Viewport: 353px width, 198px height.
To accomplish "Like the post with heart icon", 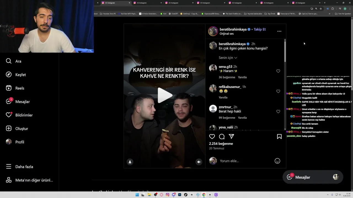I will [x=212, y=137].
